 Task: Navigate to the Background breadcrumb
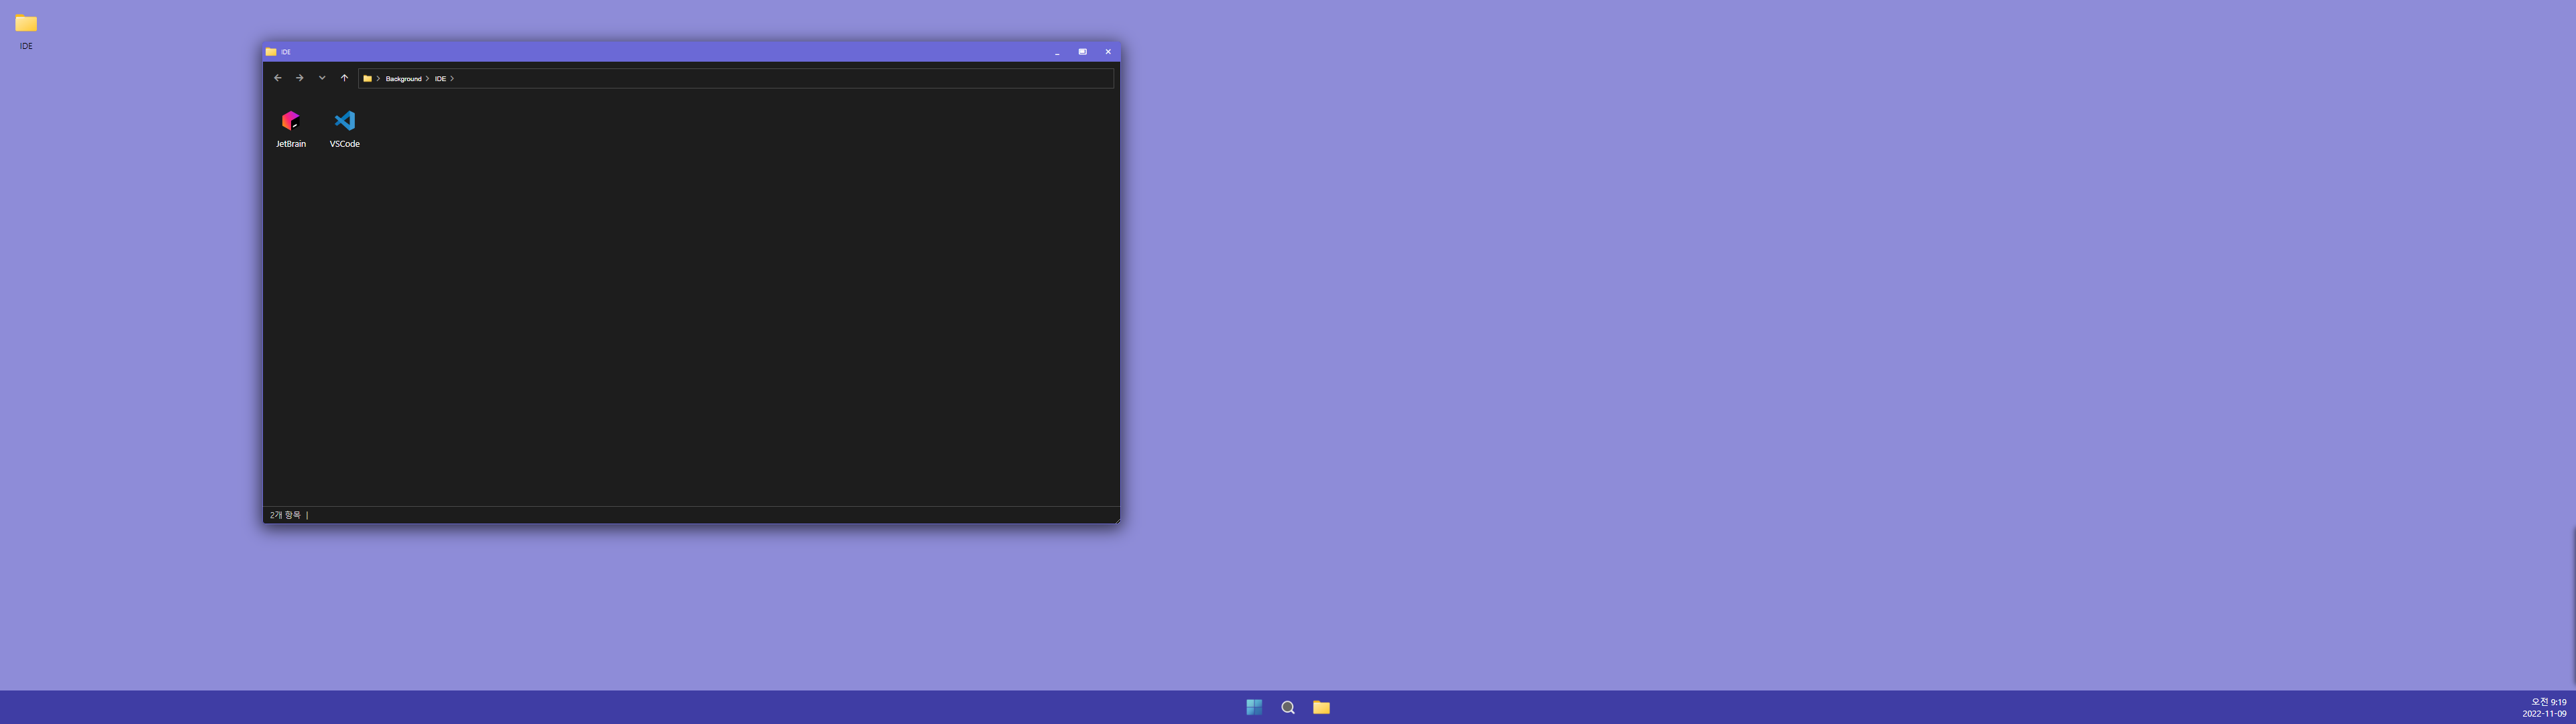(x=403, y=78)
